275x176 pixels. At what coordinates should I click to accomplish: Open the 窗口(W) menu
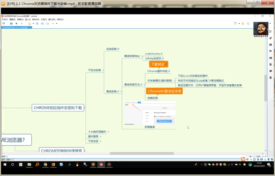[52, 20]
